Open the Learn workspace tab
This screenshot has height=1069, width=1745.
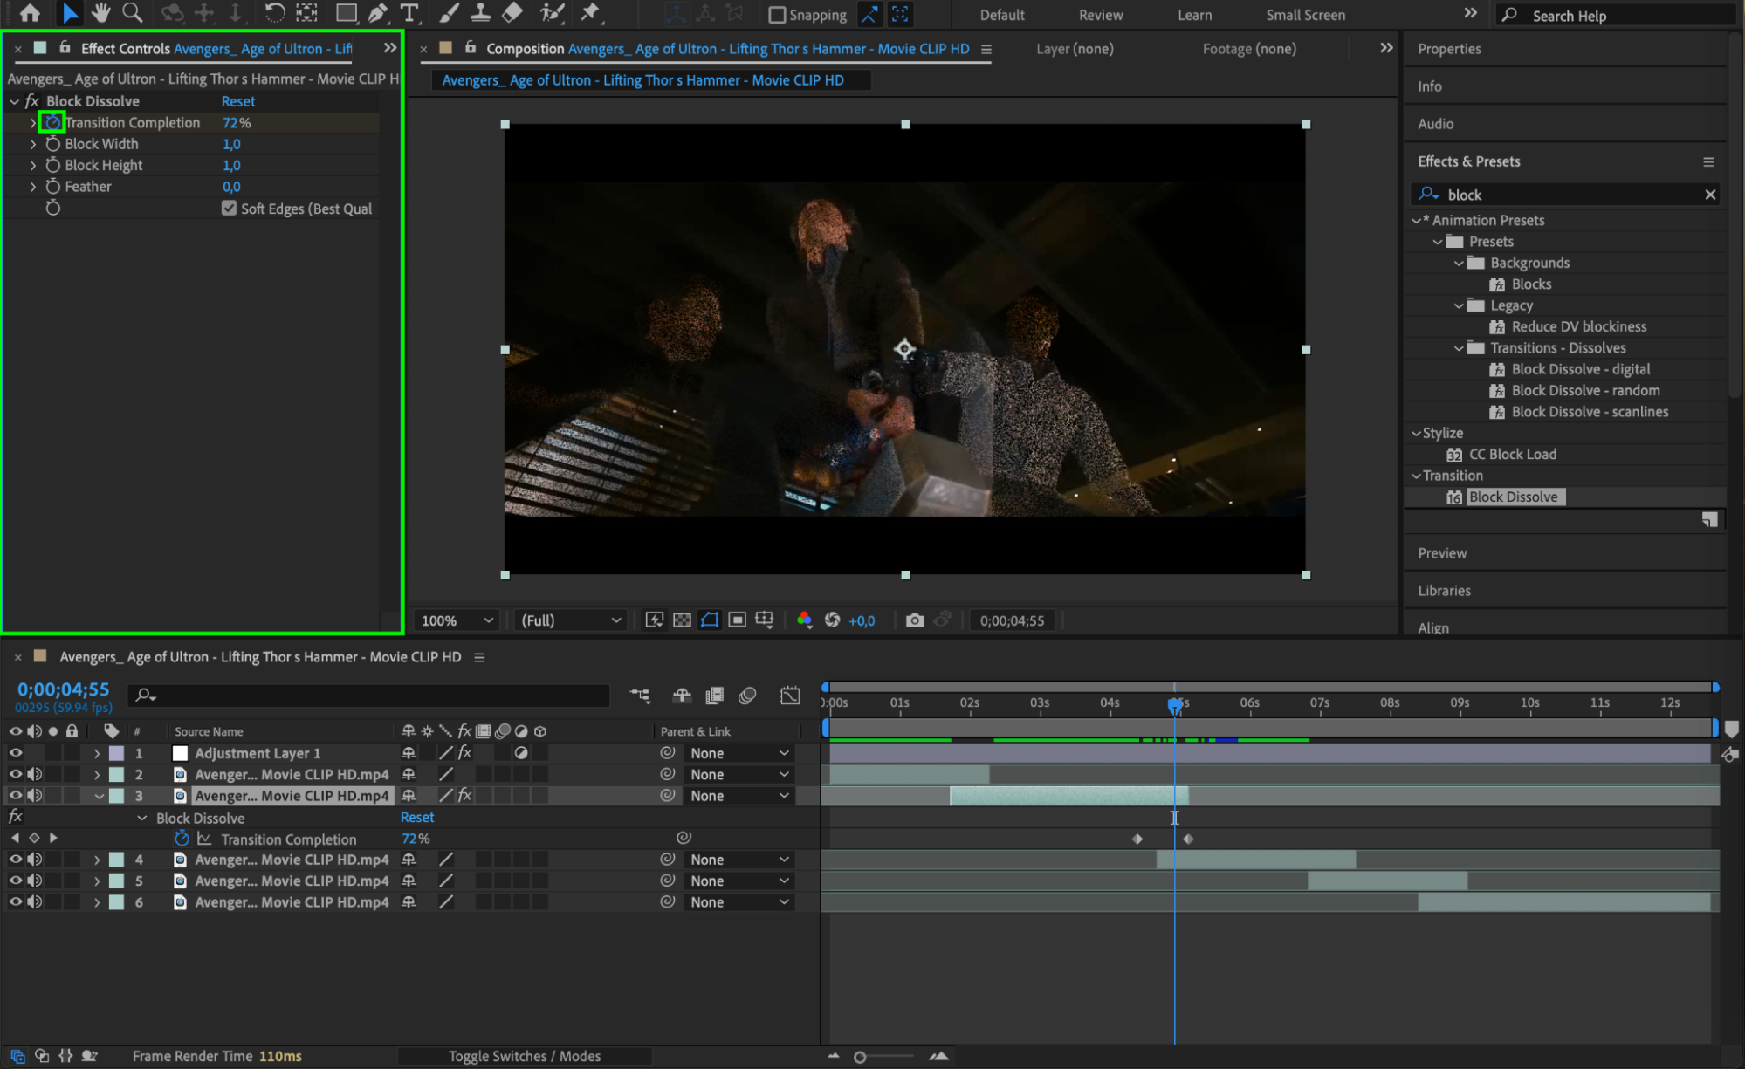[1193, 15]
